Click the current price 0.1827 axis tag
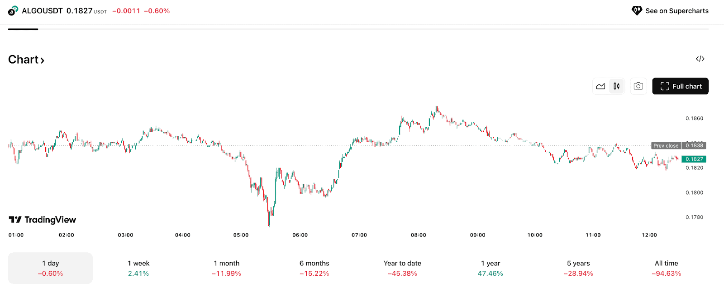 (694, 159)
